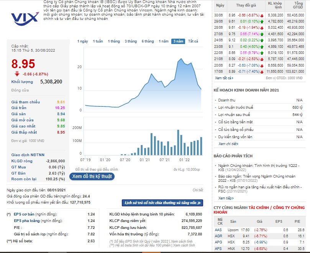Open AGR stock ticker link
Viewport: 310px width, 253px height.
218,236
